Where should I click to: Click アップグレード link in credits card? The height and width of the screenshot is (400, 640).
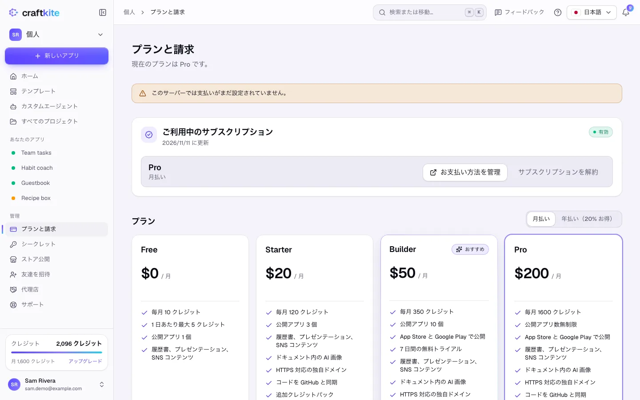85,361
